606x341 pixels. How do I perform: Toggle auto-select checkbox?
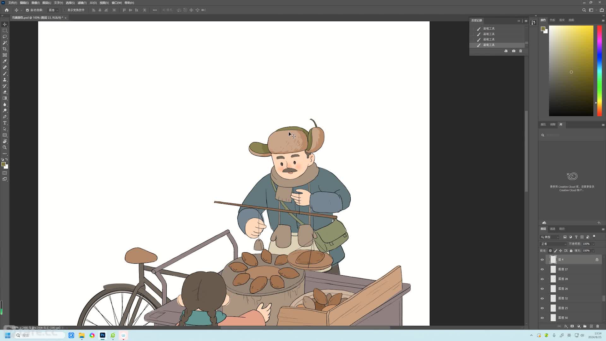tap(27, 10)
